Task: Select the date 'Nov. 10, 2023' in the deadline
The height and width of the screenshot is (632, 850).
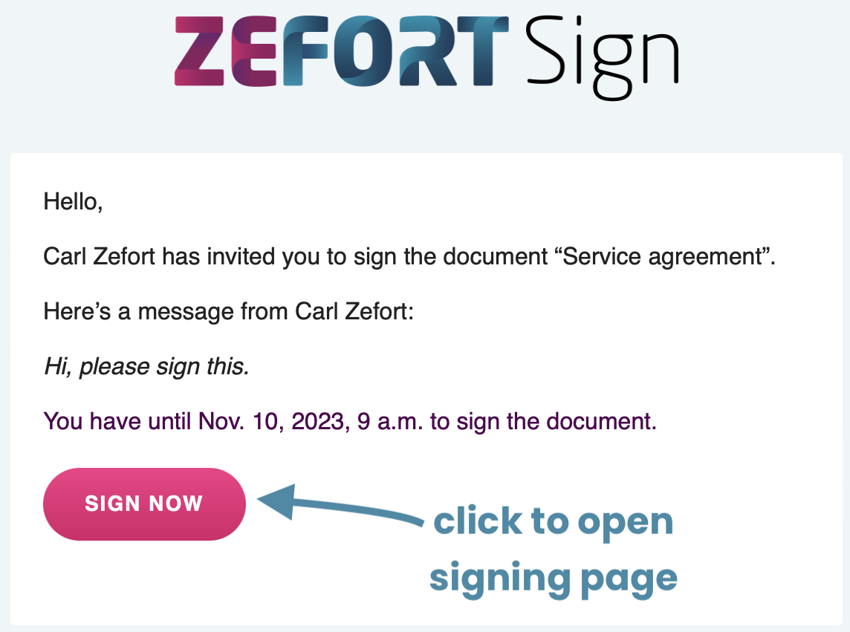Action: point(273,422)
